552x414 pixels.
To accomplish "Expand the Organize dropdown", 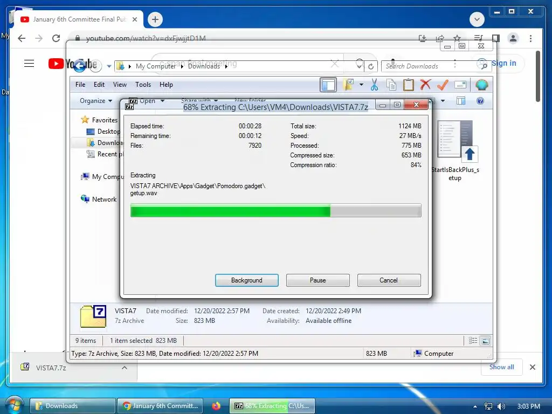I will coord(96,101).
